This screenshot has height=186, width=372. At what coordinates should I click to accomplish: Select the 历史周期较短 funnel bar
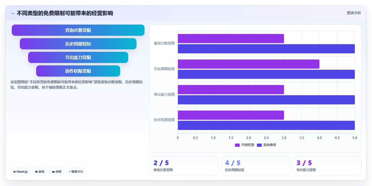[x=78, y=44]
